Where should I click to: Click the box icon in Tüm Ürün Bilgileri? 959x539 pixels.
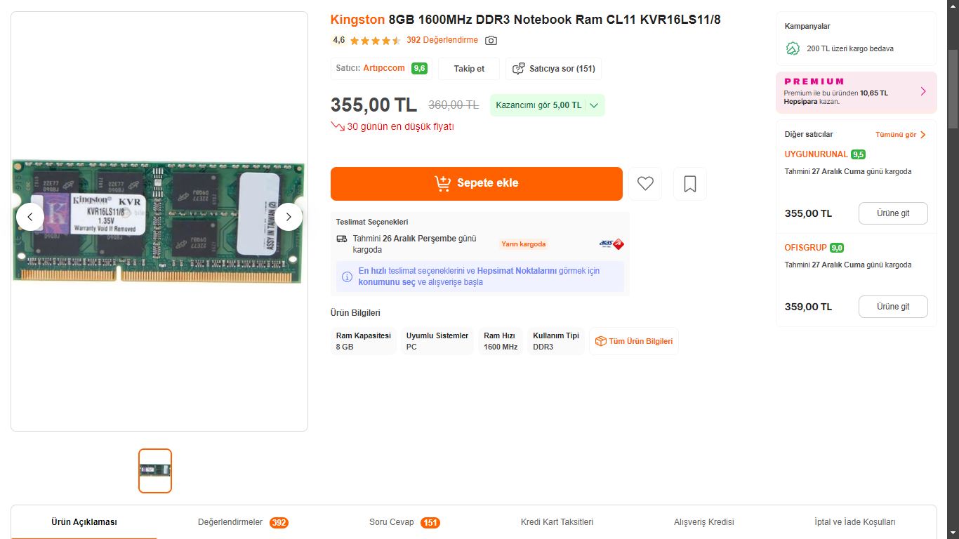click(x=601, y=341)
